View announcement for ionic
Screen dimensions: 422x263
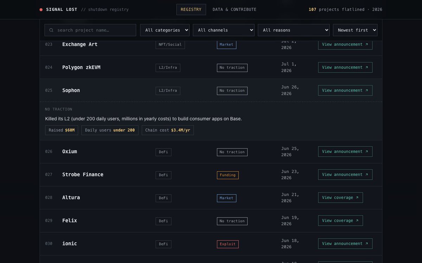345,244
